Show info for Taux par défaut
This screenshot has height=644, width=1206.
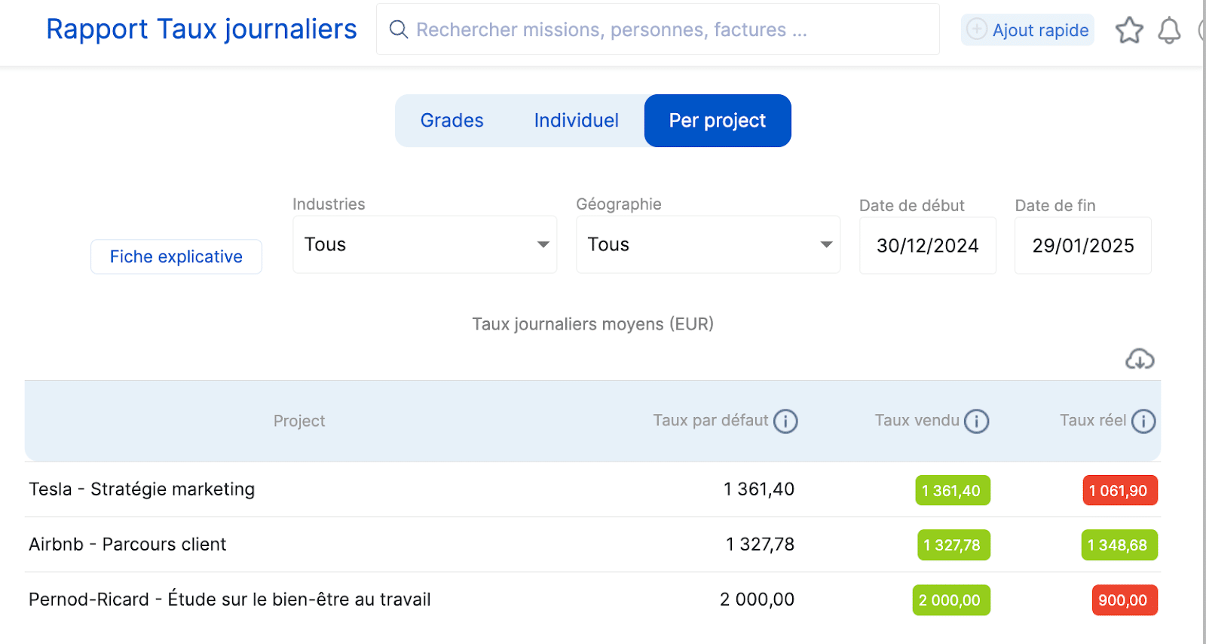pos(785,421)
